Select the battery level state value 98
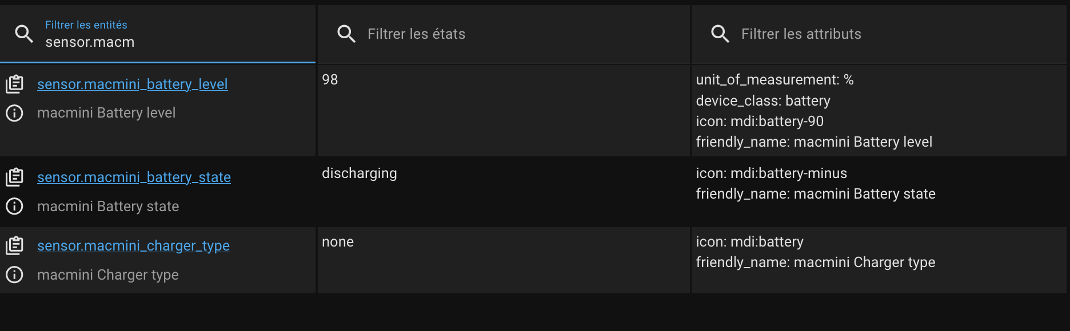 tap(330, 79)
